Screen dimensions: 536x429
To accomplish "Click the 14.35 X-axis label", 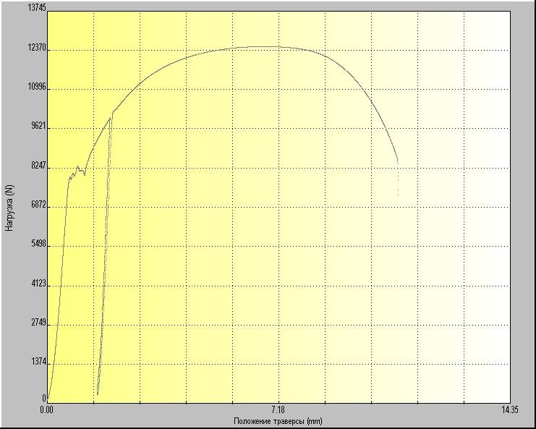I will pyautogui.click(x=509, y=409).
